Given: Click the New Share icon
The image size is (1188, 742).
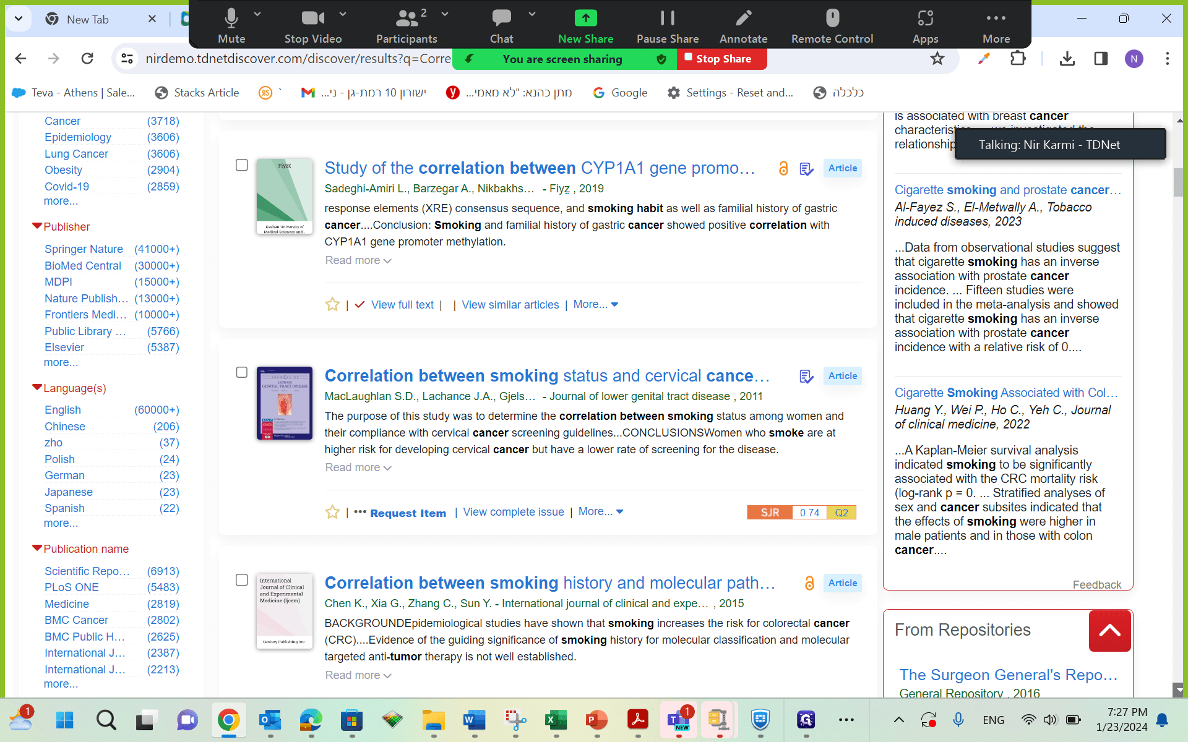Looking at the screenshot, I should [x=585, y=19].
